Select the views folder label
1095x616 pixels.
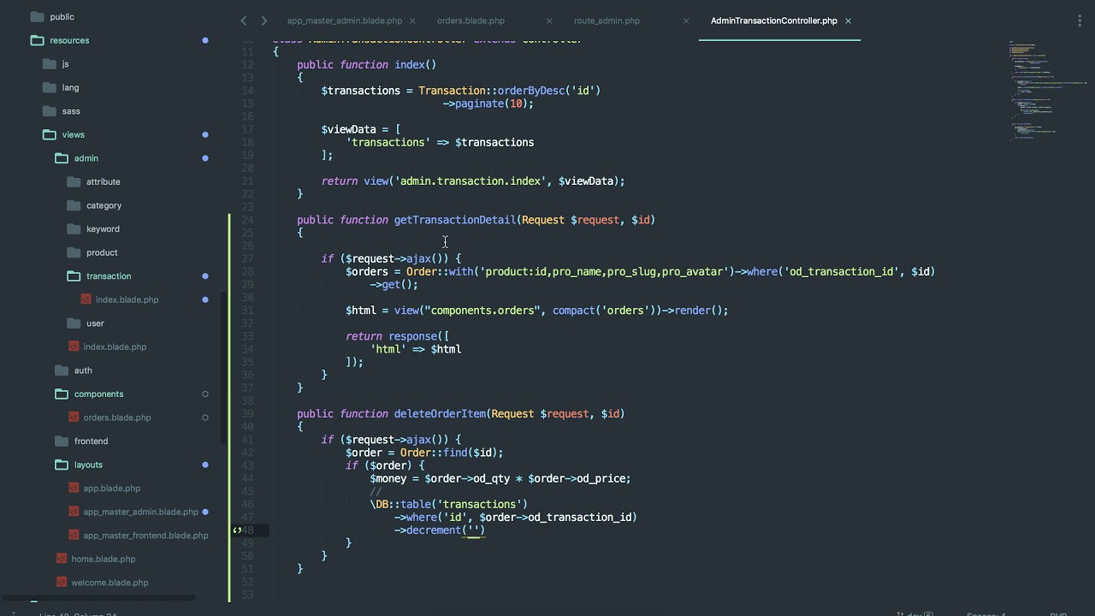pyautogui.click(x=73, y=134)
